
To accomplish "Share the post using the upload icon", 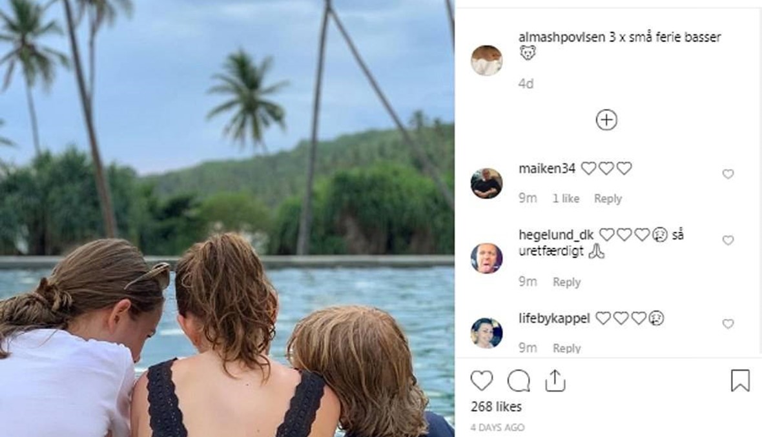I will [x=555, y=381].
